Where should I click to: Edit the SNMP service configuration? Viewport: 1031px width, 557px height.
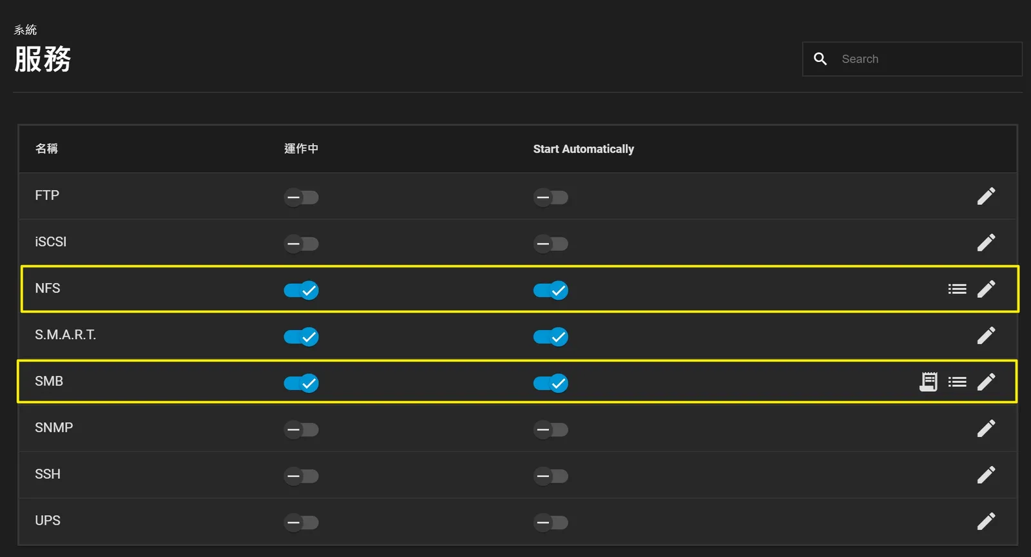coord(986,428)
